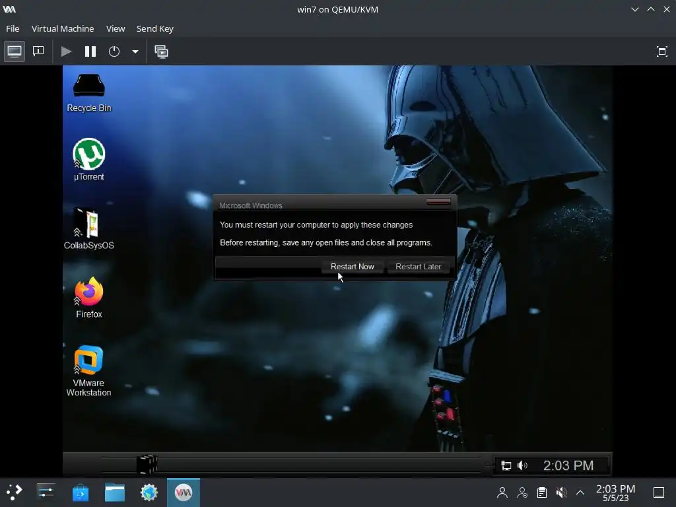The height and width of the screenshot is (507, 676).
Task: Open System Settings from the host taskbar
Action: 46,492
